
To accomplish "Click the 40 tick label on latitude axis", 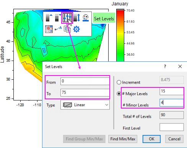I will point(8,41).
